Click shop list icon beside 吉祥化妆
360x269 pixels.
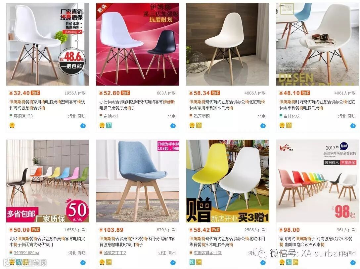coord(281,116)
